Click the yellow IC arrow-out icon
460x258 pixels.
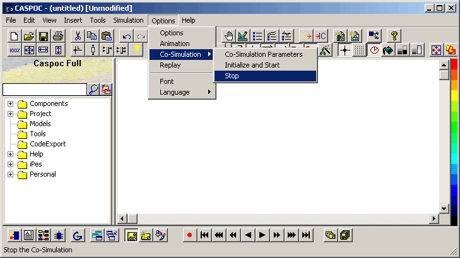305,36
